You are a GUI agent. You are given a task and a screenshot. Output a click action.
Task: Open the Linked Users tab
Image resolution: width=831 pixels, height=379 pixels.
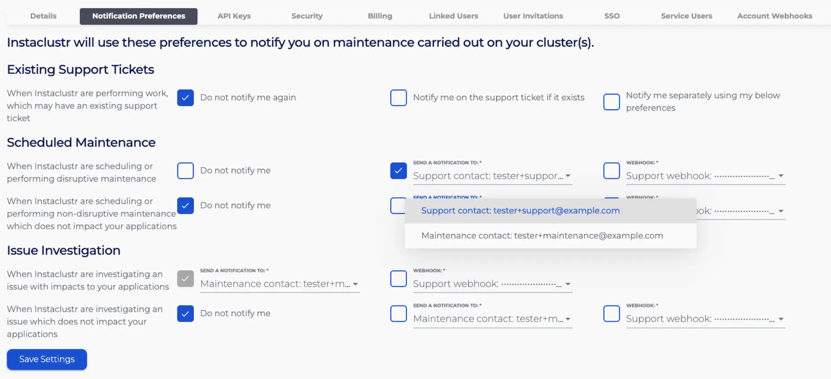click(x=453, y=16)
